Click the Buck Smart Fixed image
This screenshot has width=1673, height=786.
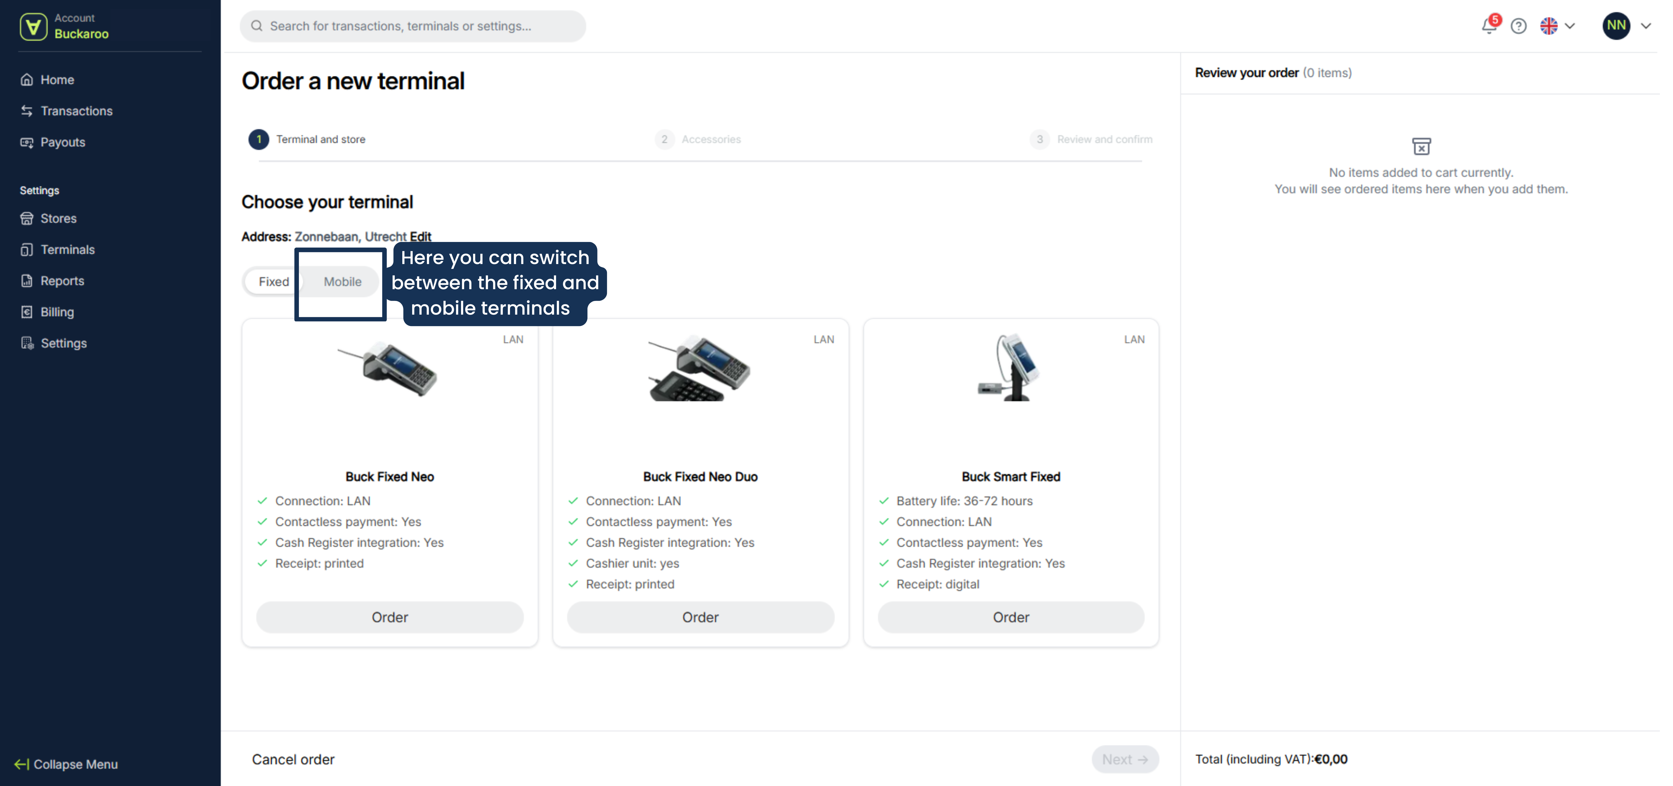(1009, 367)
